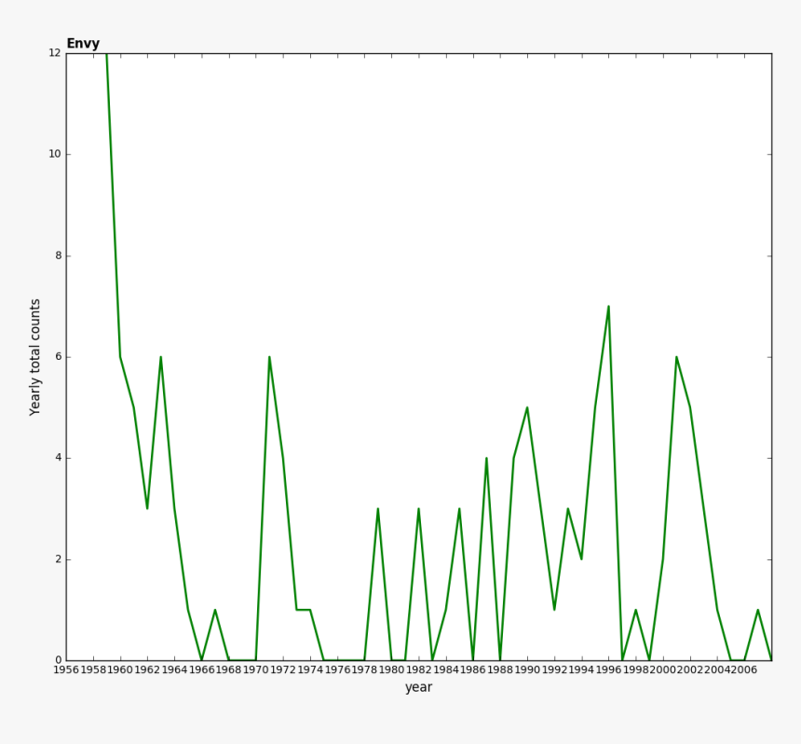Screen dimensions: 801x744
Task: Click the x-axis tick label '1984'
Action: pyautogui.click(x=446, y=669)
